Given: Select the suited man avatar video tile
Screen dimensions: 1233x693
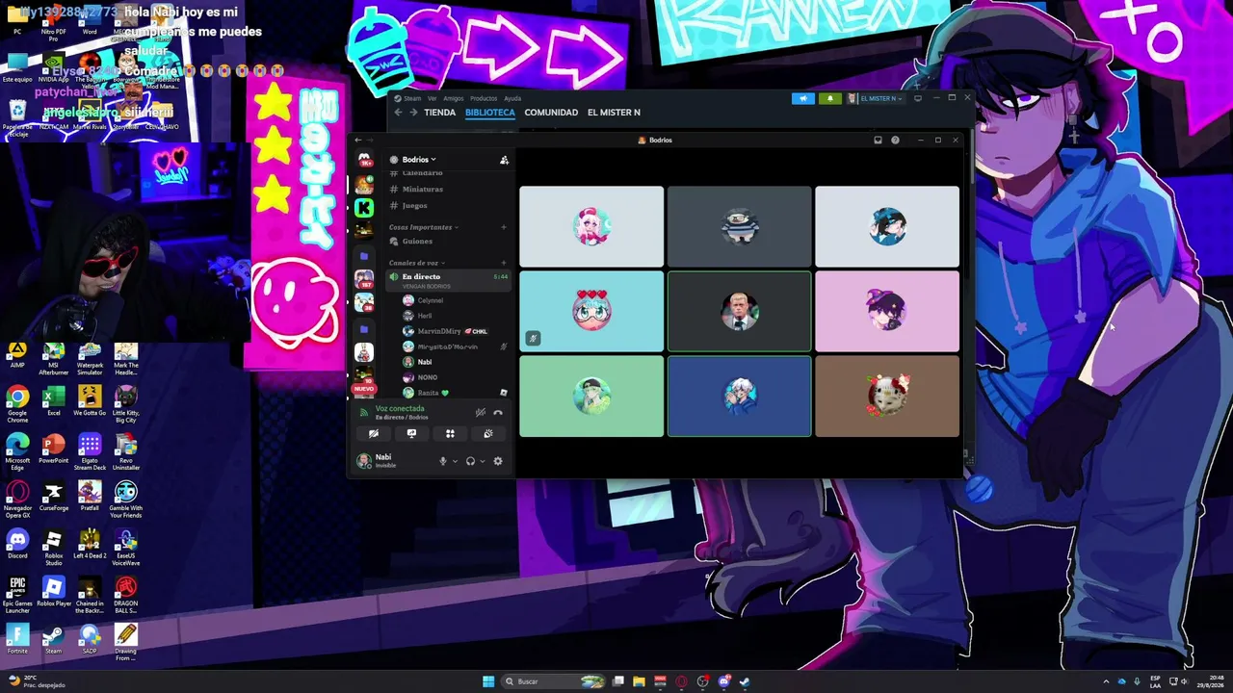Looking at the screenshot, I should pos(740,311).
